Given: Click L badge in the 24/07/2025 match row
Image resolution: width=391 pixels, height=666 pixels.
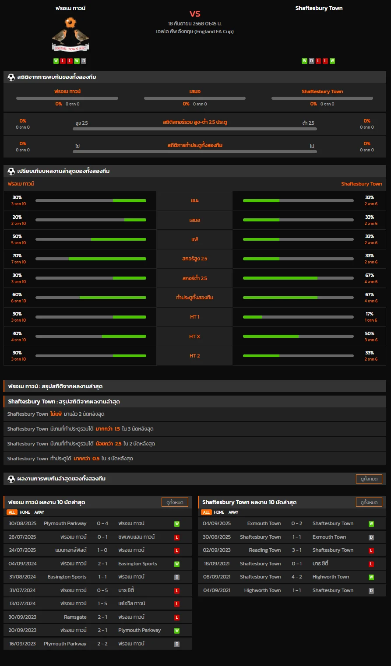Looking at the screenshot, I should pos(177,550).
